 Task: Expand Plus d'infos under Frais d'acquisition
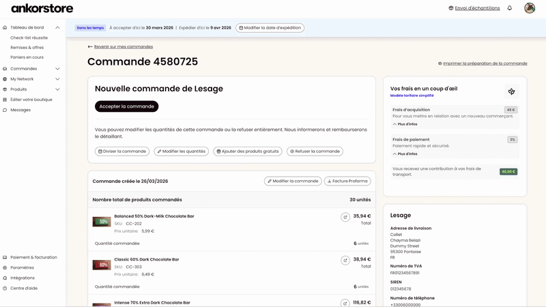pos(405,124)
